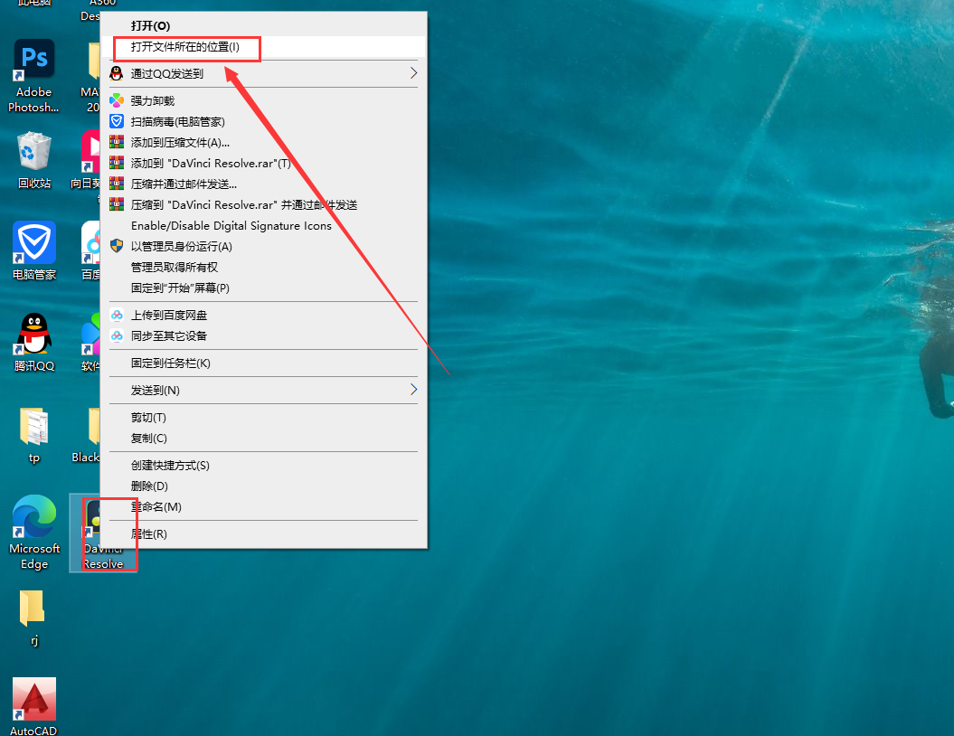Choose 固定到"开始"屏幕(P) menu entry
The width and height of the screenshot is (954, 736).
[x=263, y=288]
